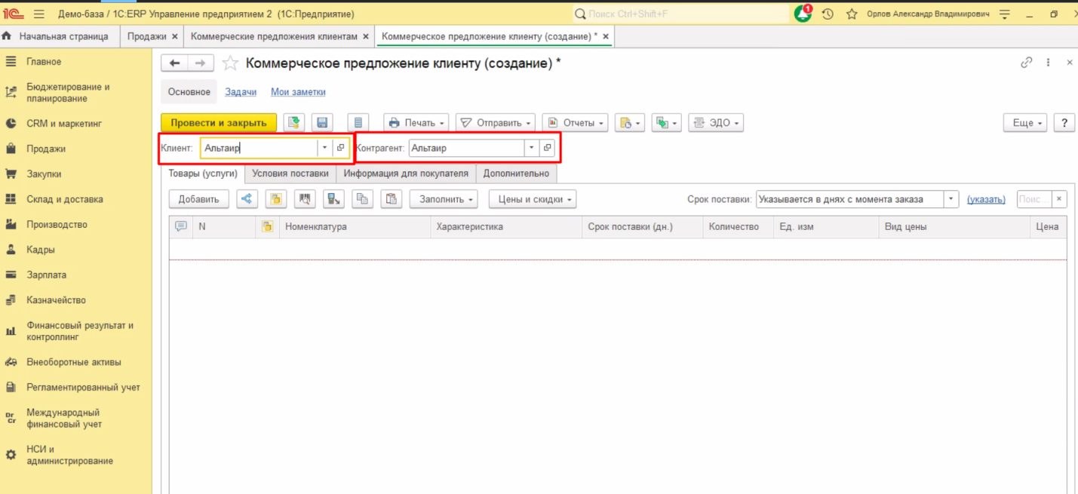This screenshot has width=1078, height=494.
Task: Click the favorites star in title bar
Action: point(852,14)
